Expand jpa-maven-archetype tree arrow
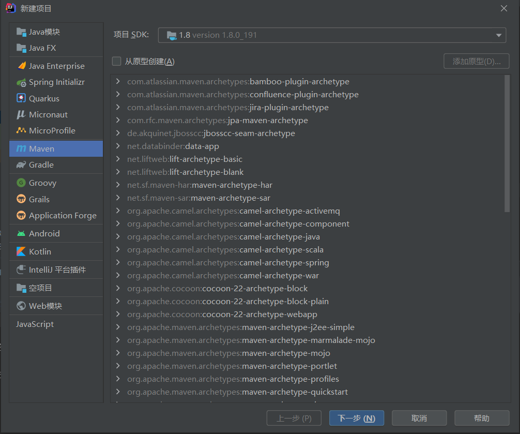Image resolution: width=520 pixels, height=434 pixels. click(x=118, y=120)
